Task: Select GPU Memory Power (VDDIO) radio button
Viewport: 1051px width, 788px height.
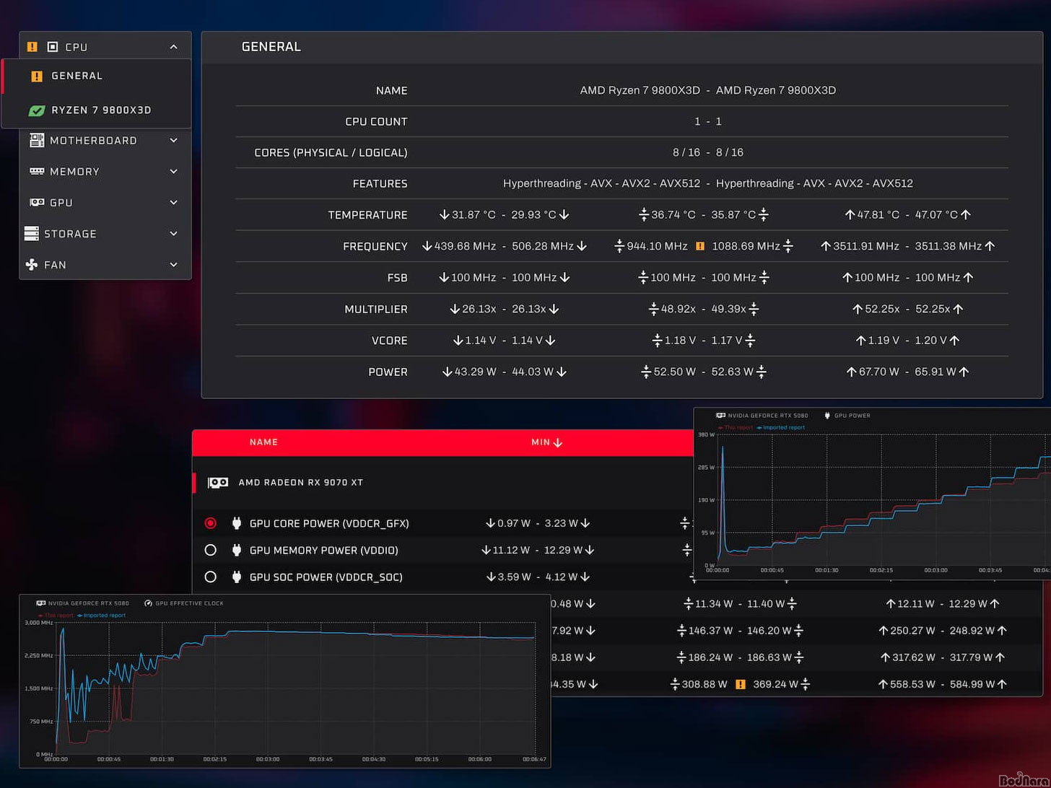Action: coord(211,550)
